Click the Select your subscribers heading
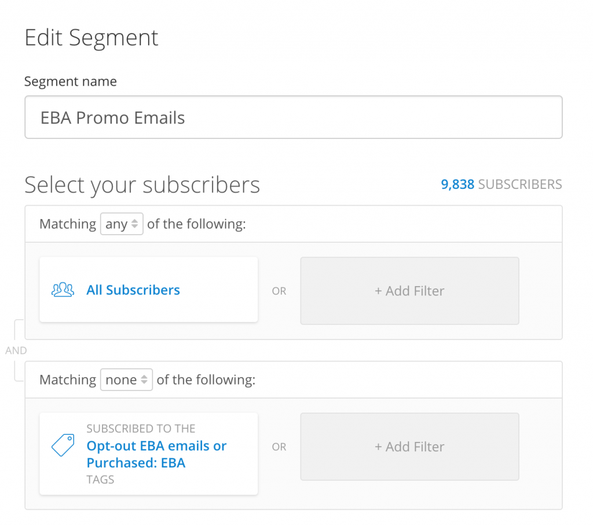 142,185
